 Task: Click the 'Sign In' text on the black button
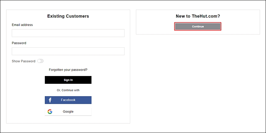68,80
